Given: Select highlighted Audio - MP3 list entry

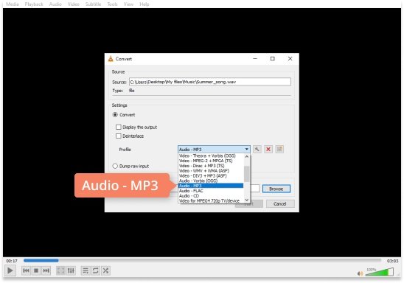Looking at the screenshot, I should click(x=211, y=186).
